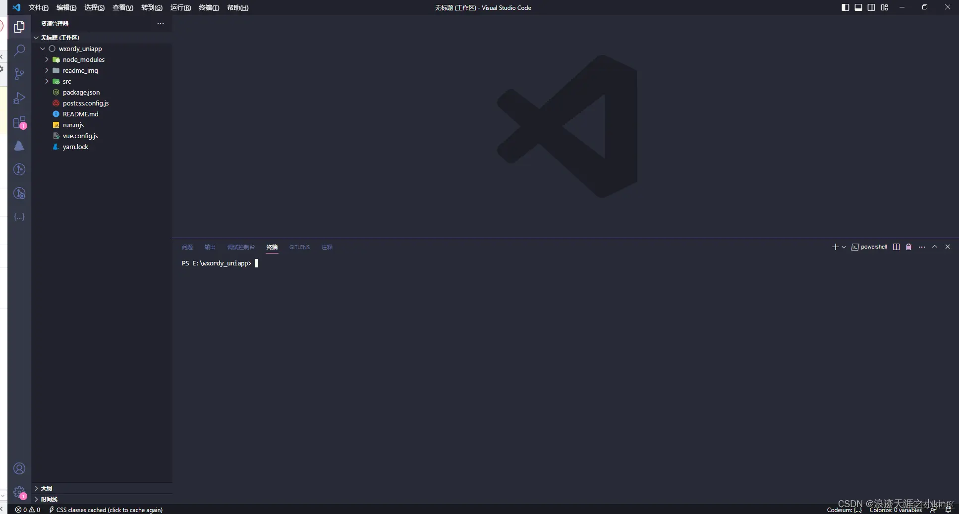Image resolution: width=959 pixels, height=514 pixels.
Task: Open terminal launch profile dropdown arrow
Action: [x=844, y=247]
